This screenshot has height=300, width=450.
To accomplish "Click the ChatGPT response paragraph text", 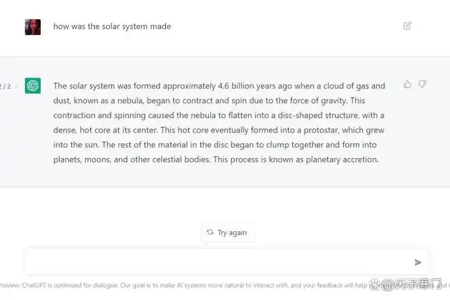I will [x=219, y=122].
